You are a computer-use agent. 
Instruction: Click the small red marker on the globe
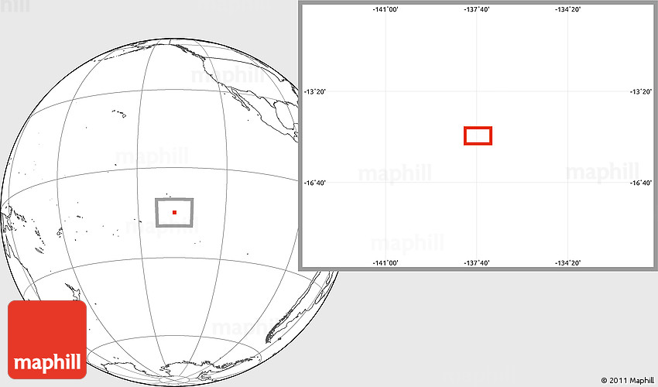[175, 212]
